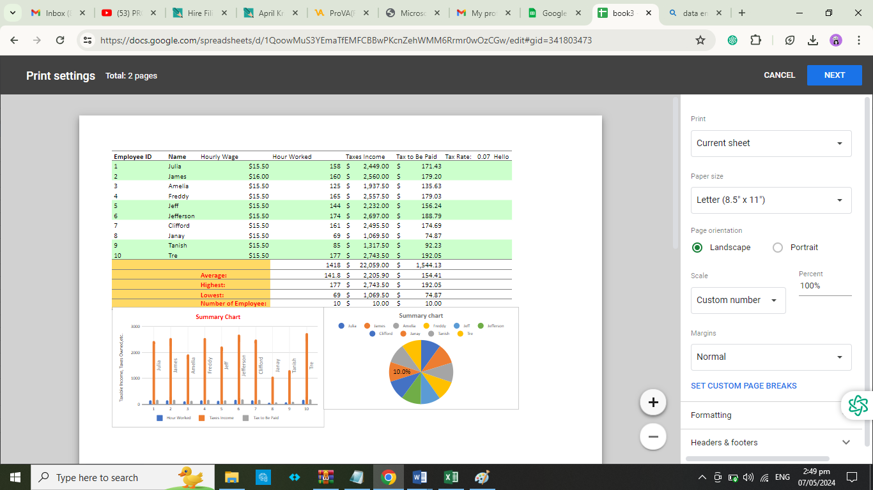
Task: Expand the Formatting section
Action: [x=771, y=415]
